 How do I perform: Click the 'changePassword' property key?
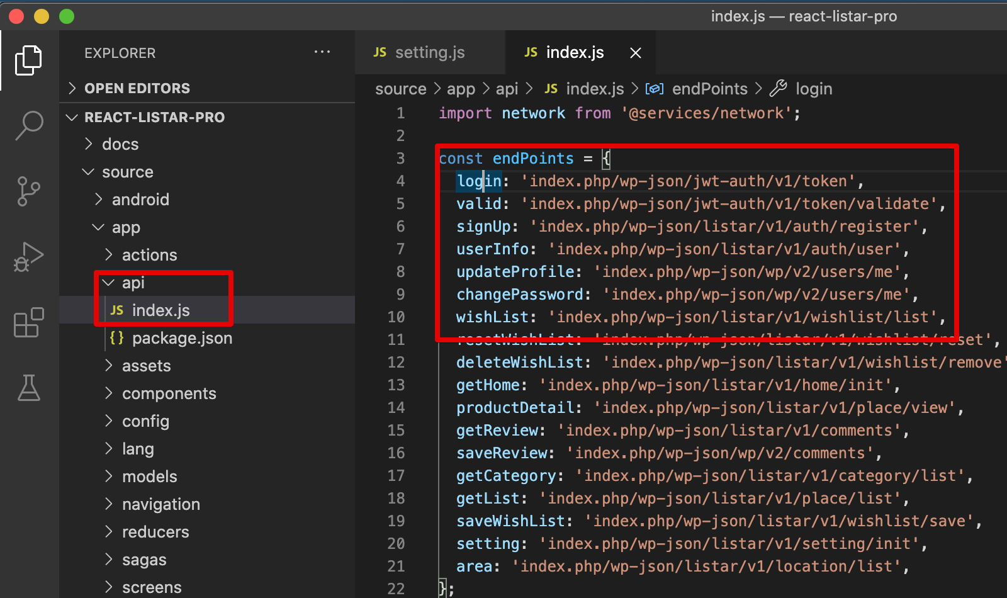(x=520, y=295)
